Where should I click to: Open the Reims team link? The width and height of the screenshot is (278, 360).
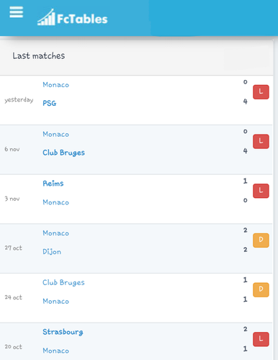point(53,184)
